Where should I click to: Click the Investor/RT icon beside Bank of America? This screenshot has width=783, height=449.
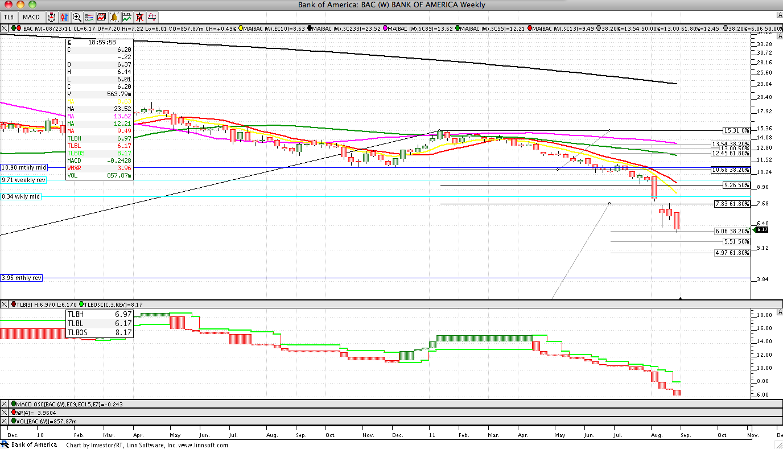click(5, 444)
